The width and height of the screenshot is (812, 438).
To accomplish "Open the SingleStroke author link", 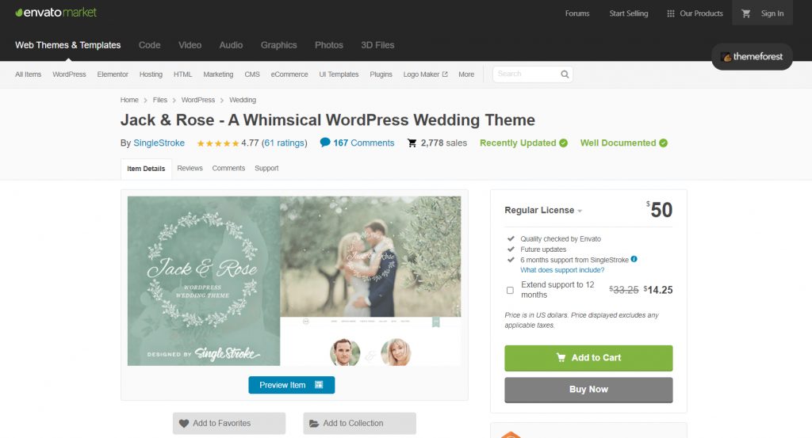I will pyautogui.click(x=159, y=143).
